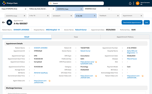Viewport: 152px width, 94px height.
Task: Copy the Patient Video Link
Action: click(142, 76)
